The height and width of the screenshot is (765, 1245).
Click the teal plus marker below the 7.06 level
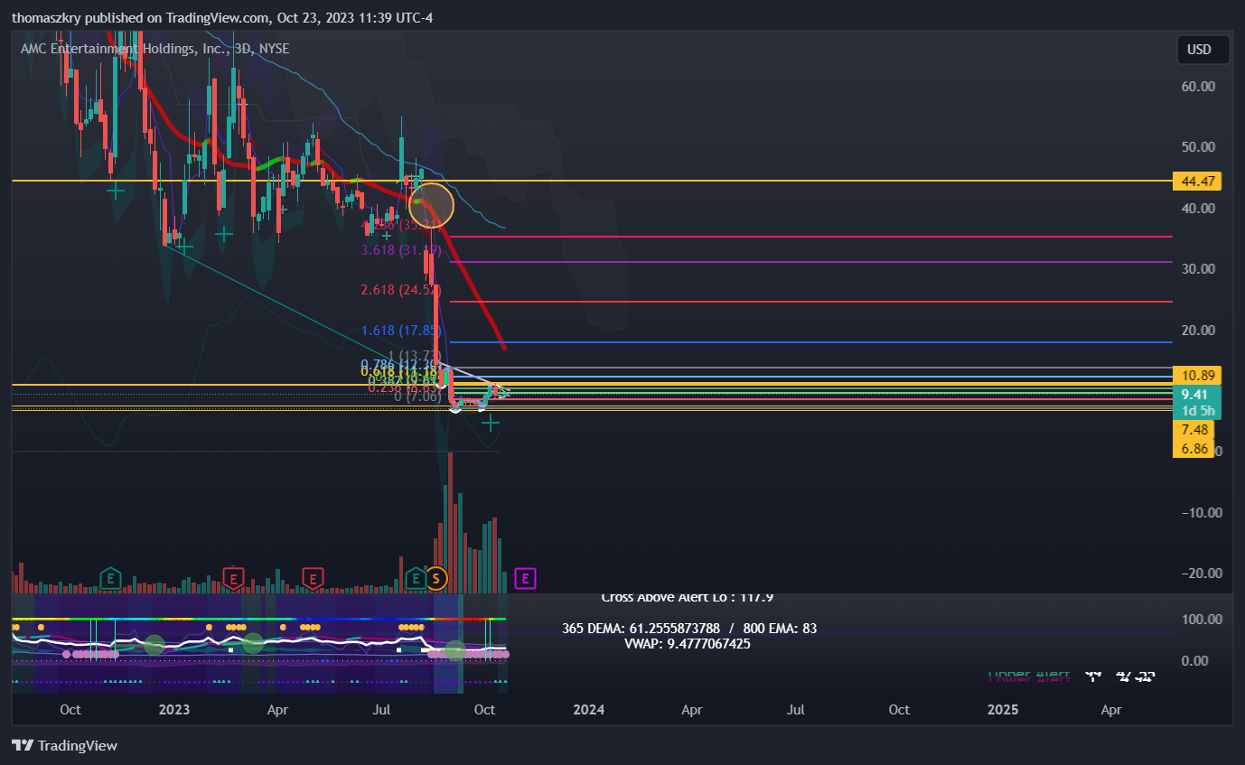[x=490, y=422]
